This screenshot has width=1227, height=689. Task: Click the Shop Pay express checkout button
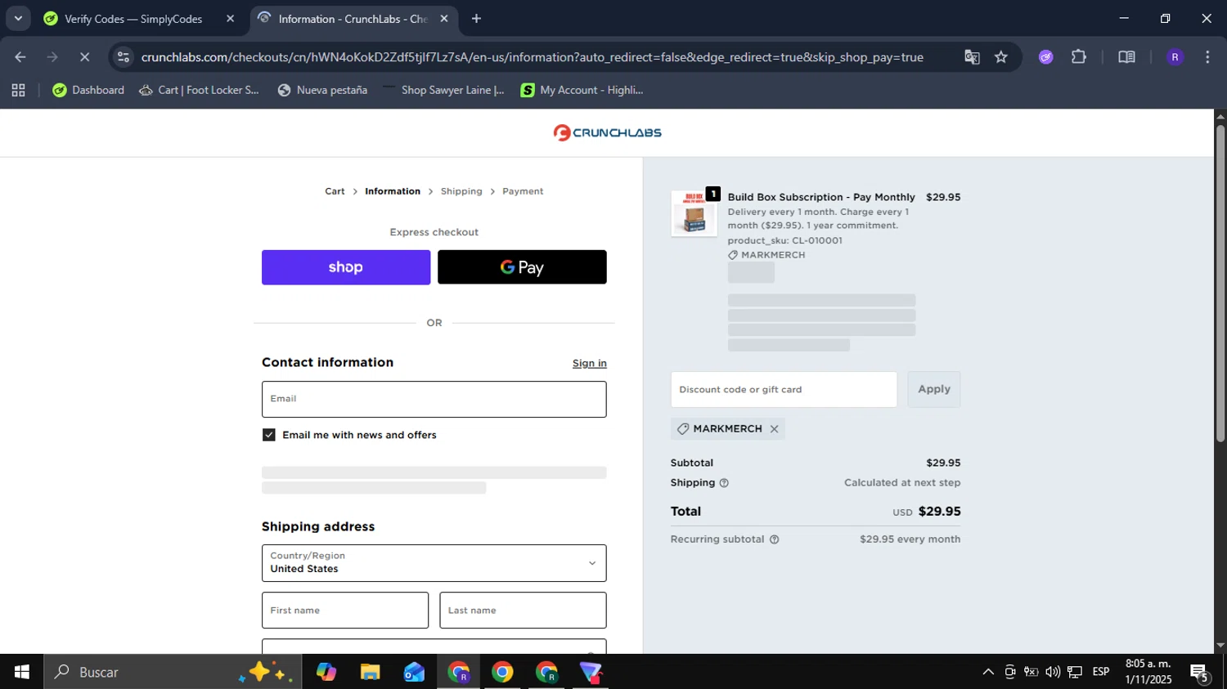click(346, 267)
